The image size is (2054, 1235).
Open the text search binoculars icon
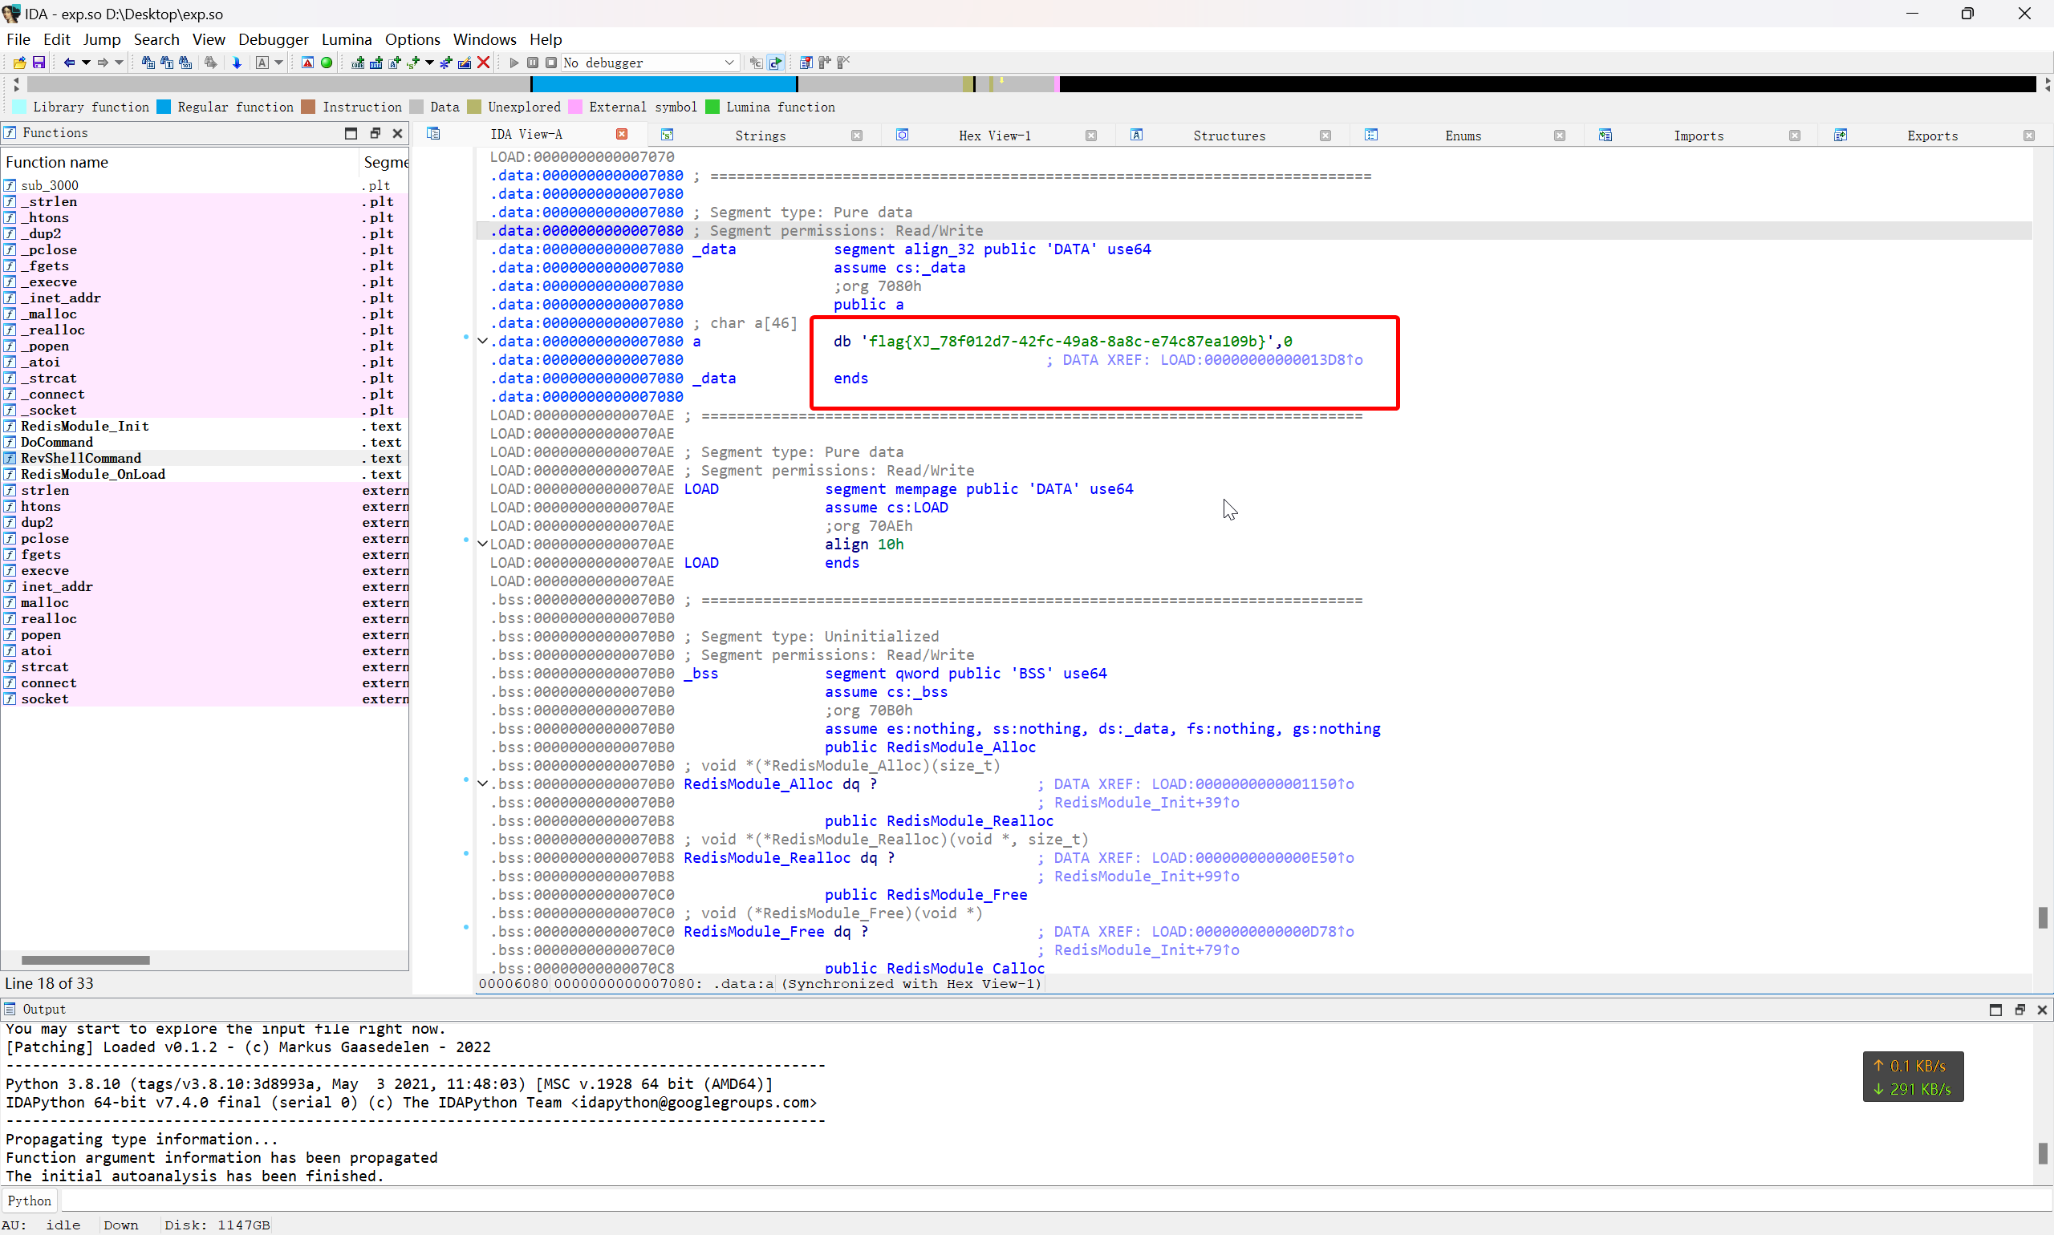[167, 63]
